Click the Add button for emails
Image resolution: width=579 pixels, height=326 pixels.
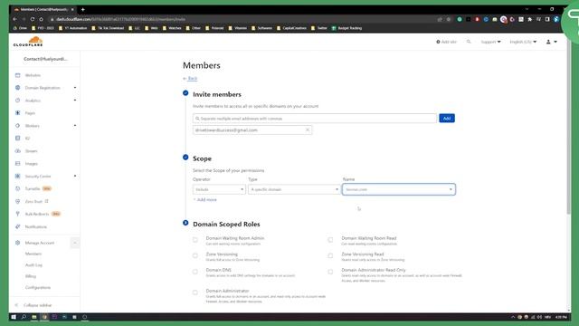click(447, 119)
